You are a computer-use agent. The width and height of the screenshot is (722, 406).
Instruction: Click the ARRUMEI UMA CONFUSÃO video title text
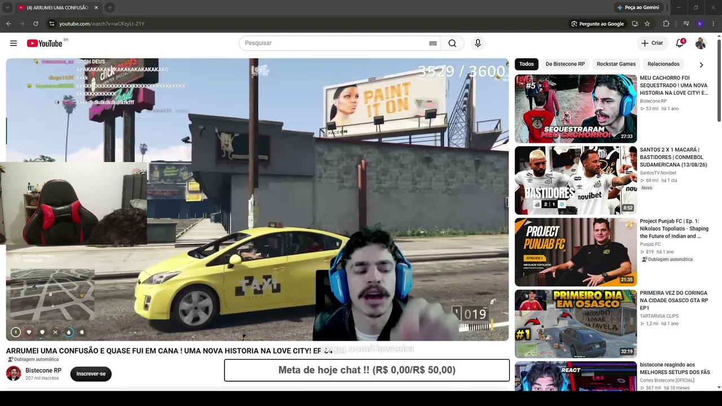pyautogui.click(x=169, y=351)
